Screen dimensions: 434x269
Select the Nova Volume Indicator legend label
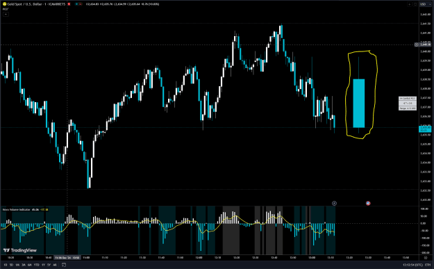point(17,210)
